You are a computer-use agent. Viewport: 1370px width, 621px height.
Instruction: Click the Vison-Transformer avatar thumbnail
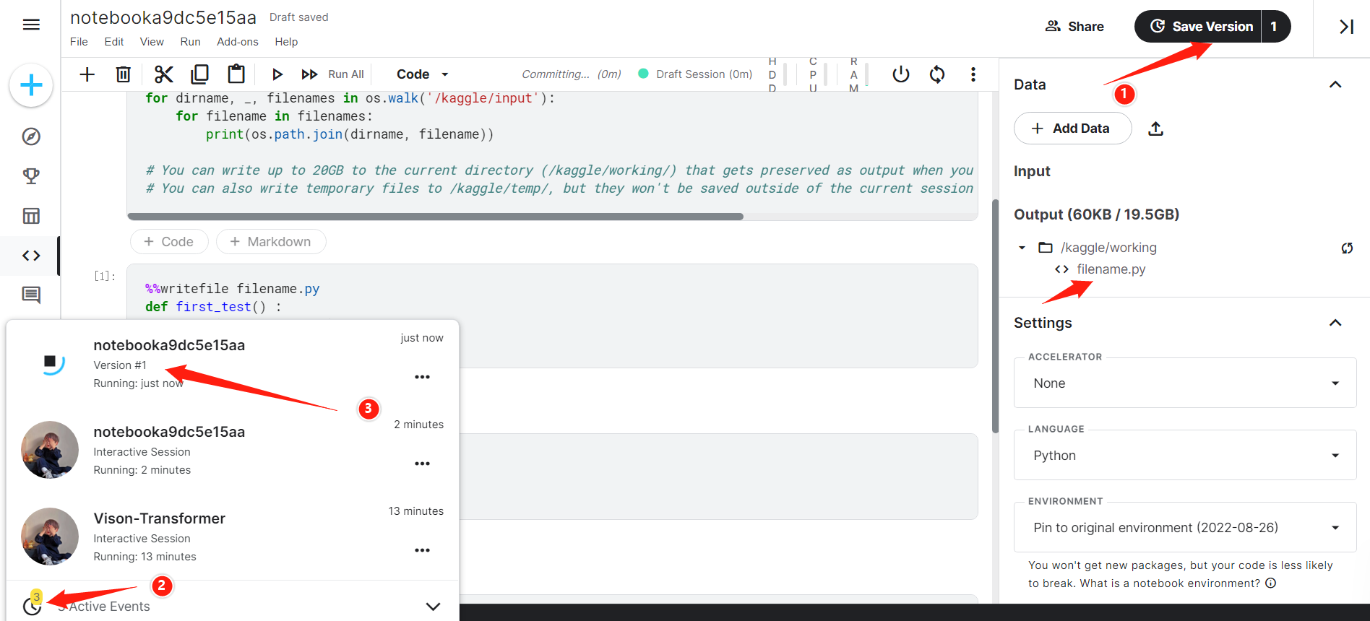click(x=50, y=537)
